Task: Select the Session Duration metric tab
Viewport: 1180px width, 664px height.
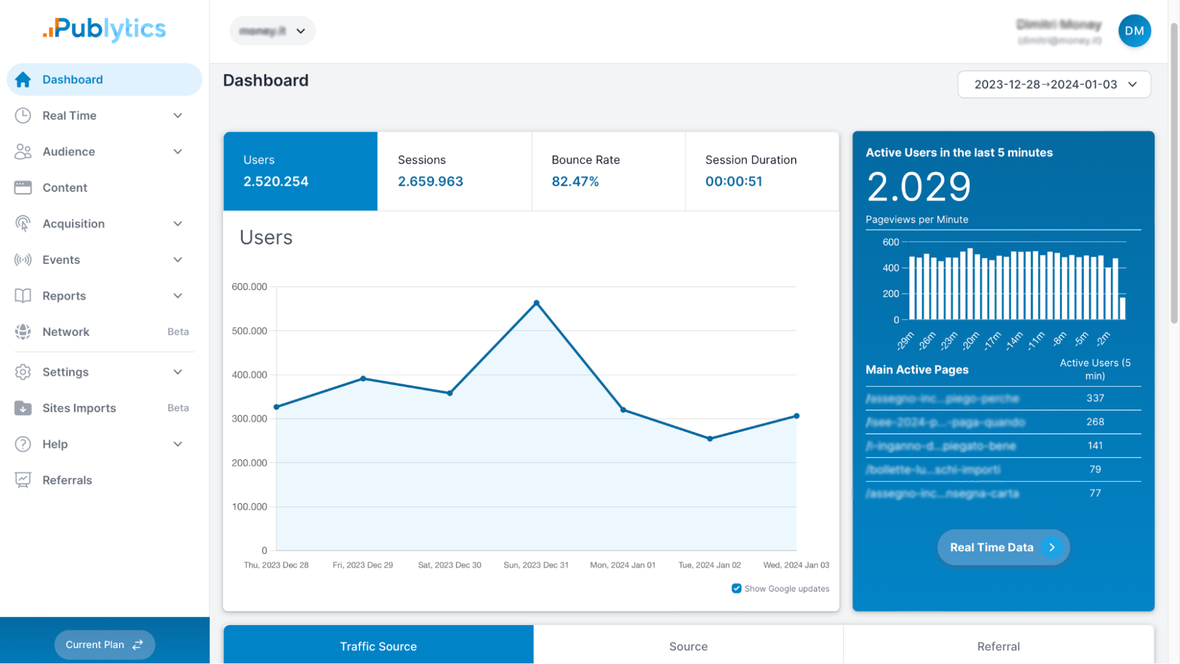Action: (762, 171)
